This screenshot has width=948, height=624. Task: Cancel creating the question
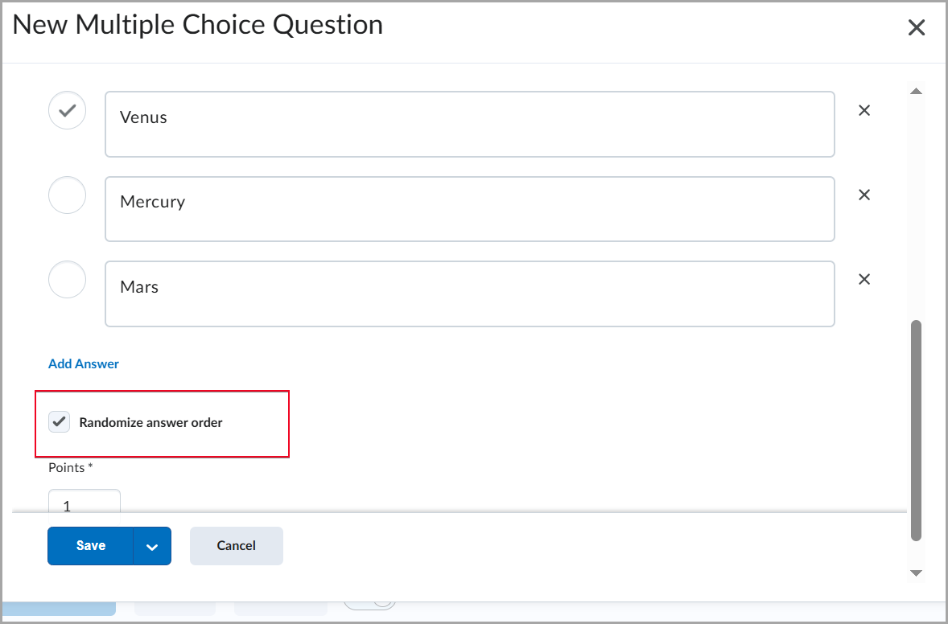point(236,546)
